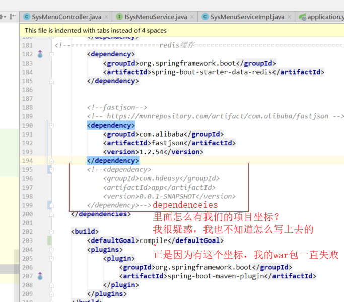Click the highlighted opening dependency tag line 190

(111, 125)
